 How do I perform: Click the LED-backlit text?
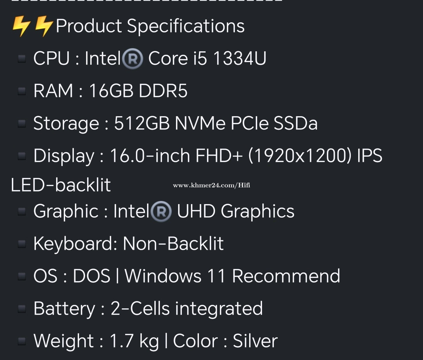click(61, 185)
